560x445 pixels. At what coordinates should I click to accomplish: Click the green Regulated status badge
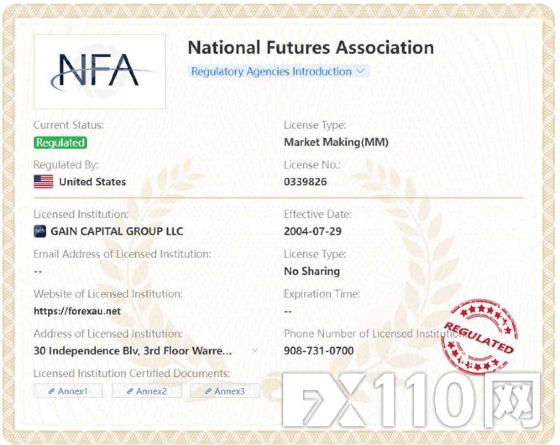[x=60, y=142]
